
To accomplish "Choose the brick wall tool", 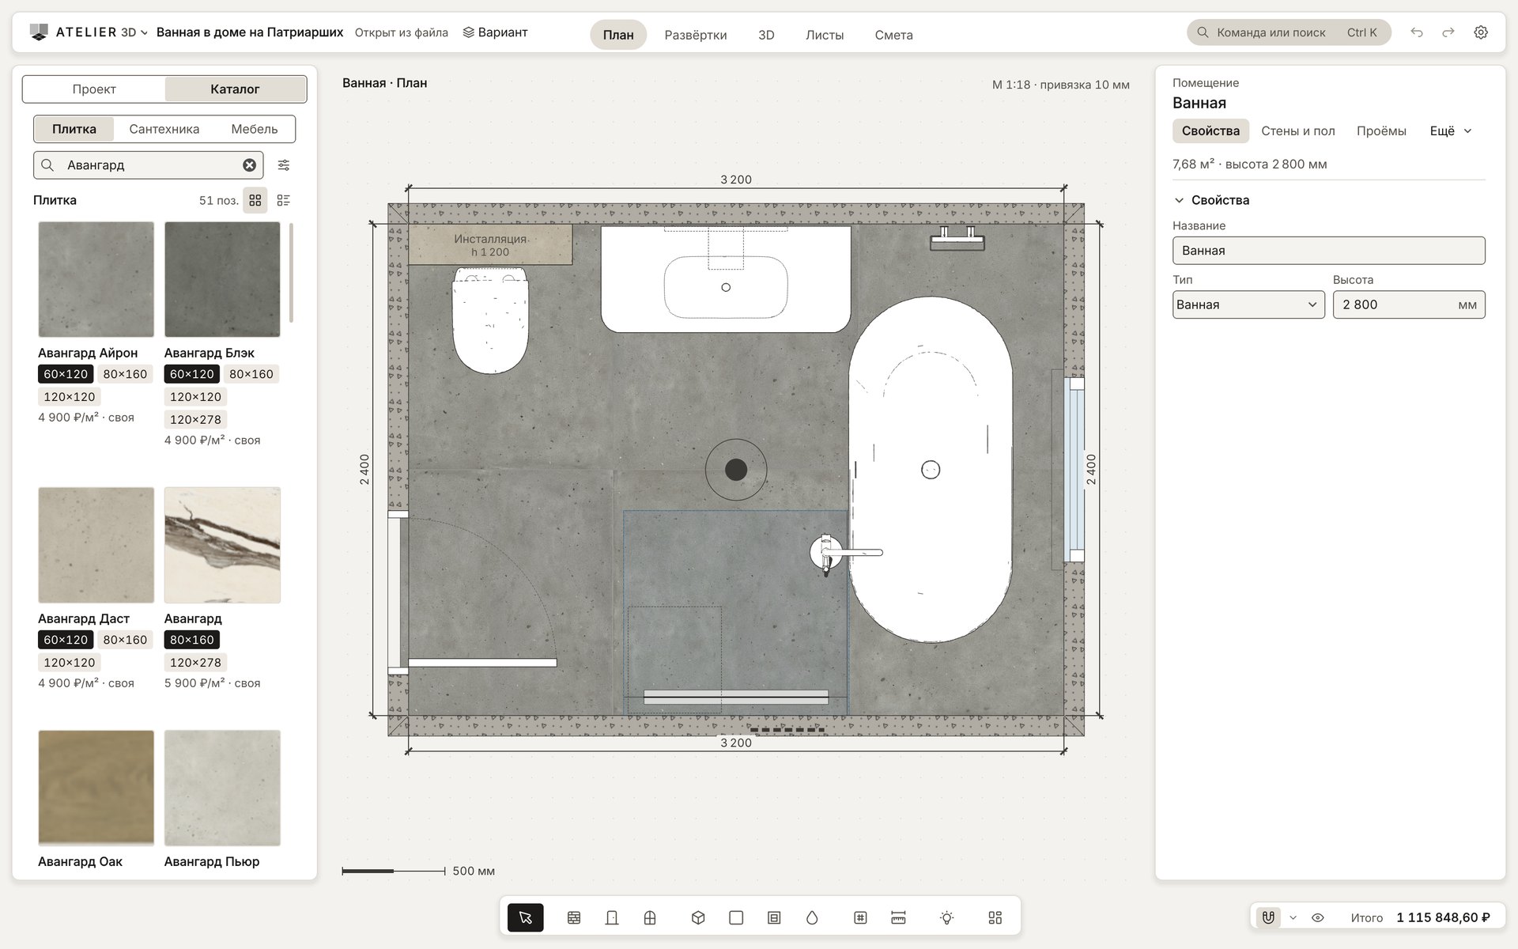I will pyautogui.click(x=574, y=917).
